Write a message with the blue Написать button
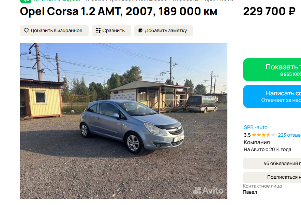Viewport: 301px width, 205px height. click(x=272, y=96)
